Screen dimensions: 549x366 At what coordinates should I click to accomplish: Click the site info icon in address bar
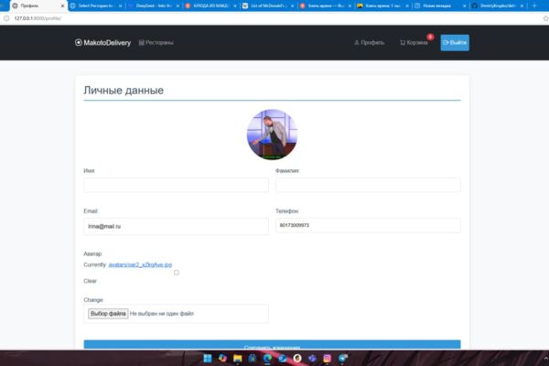click(x=6, y=18)
